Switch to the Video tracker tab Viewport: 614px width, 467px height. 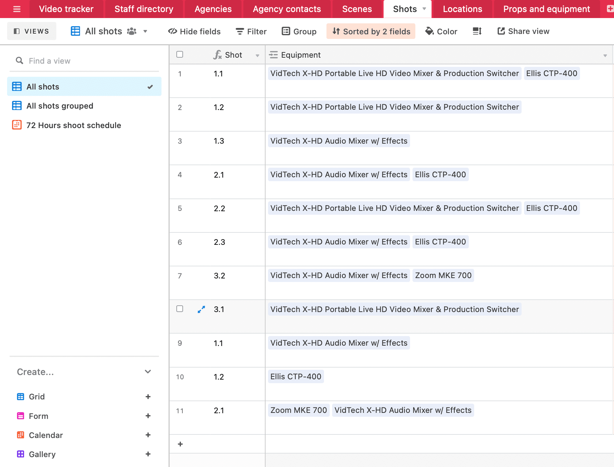[66, 9]
